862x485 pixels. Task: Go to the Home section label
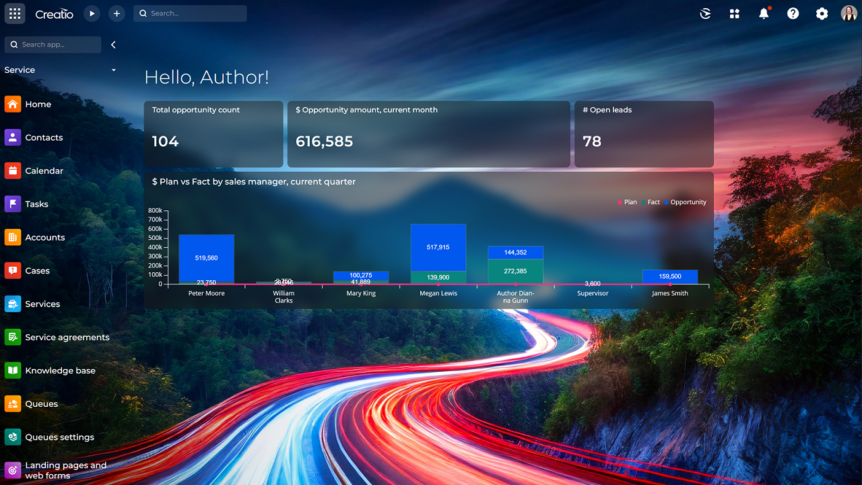coord(38,104)
